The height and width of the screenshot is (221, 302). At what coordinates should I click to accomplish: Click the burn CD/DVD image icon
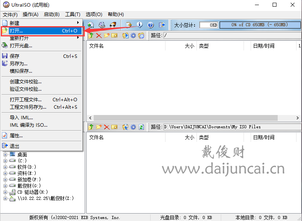113,25
